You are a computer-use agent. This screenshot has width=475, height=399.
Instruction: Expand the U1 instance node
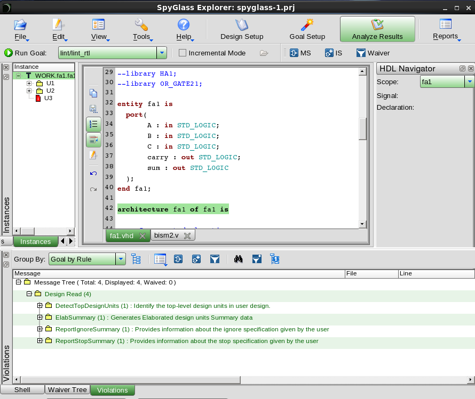click(x=29, y=83)
